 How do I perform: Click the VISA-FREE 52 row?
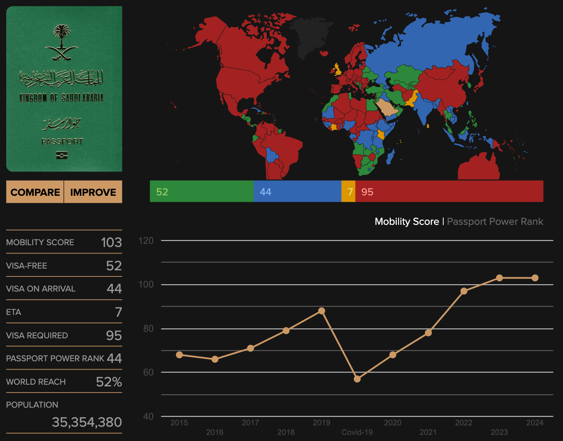coord(64,266)
